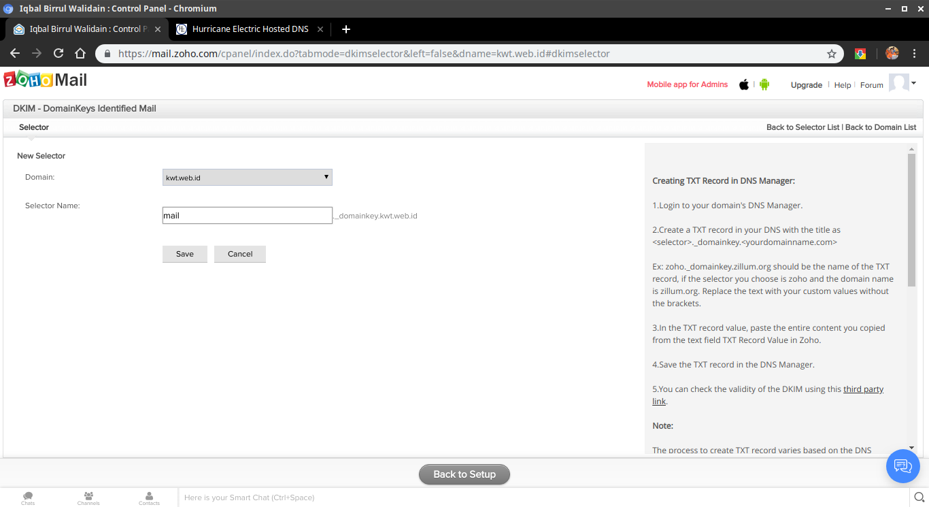
Task: Open the live chat support bubble
Action: (902, 466)
